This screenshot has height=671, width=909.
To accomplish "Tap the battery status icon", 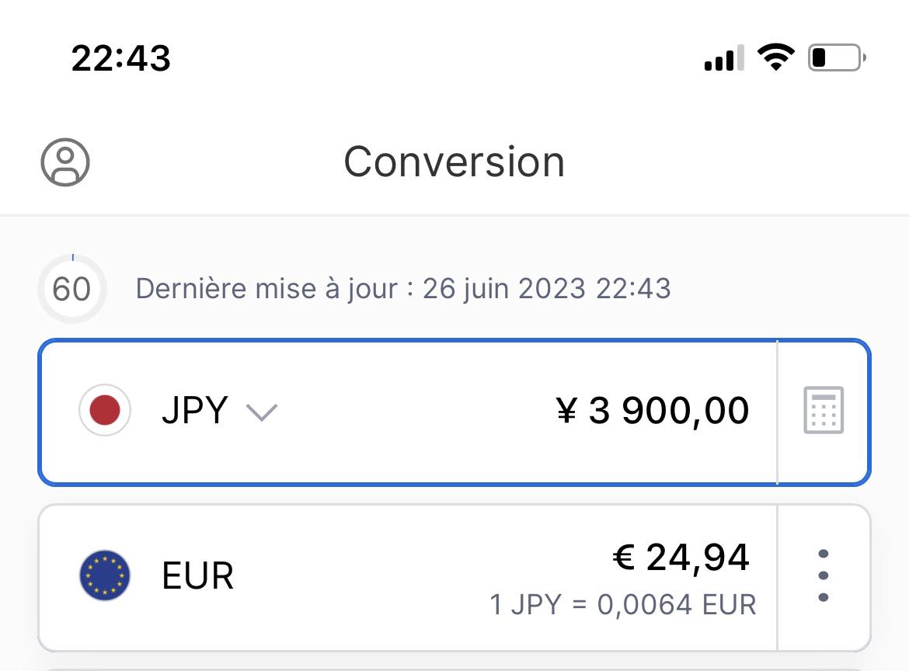I will coord(837,57).
